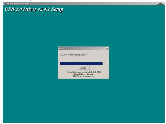The height and width of the screenshot is (124, 166).
Task: Cancel the USB driver installation
Action: click(x=83, y=68)
